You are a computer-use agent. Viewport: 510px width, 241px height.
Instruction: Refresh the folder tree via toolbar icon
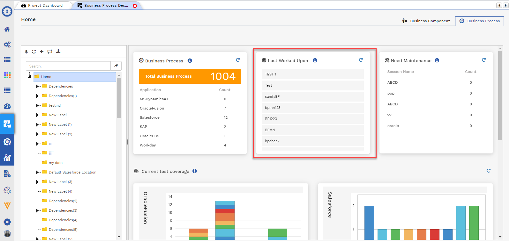point(34,51)
